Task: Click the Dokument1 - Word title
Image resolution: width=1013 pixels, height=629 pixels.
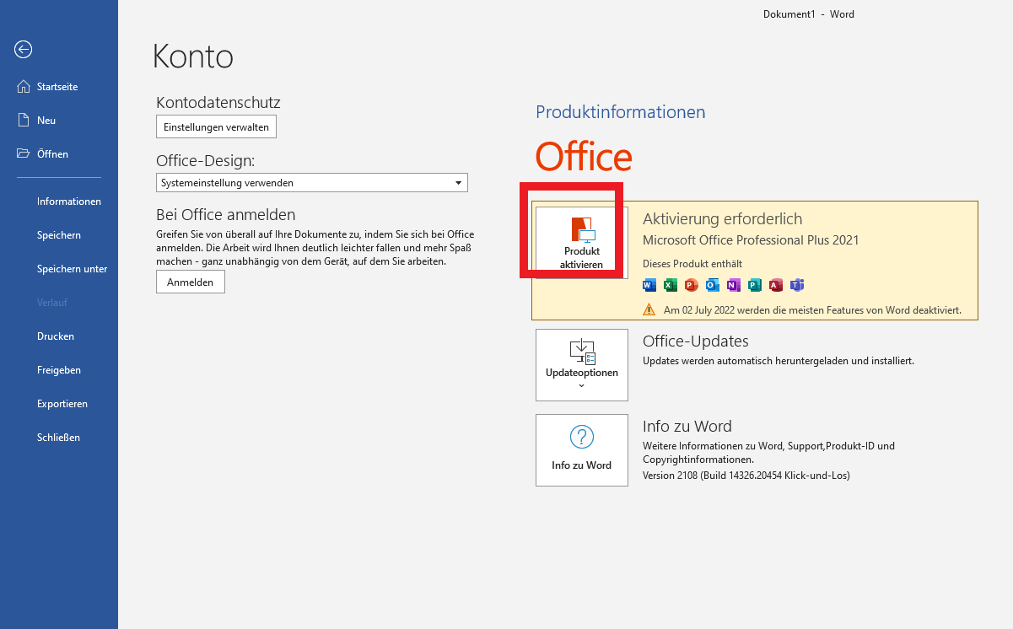Action: pyautogui.click(x=809, y=14)
